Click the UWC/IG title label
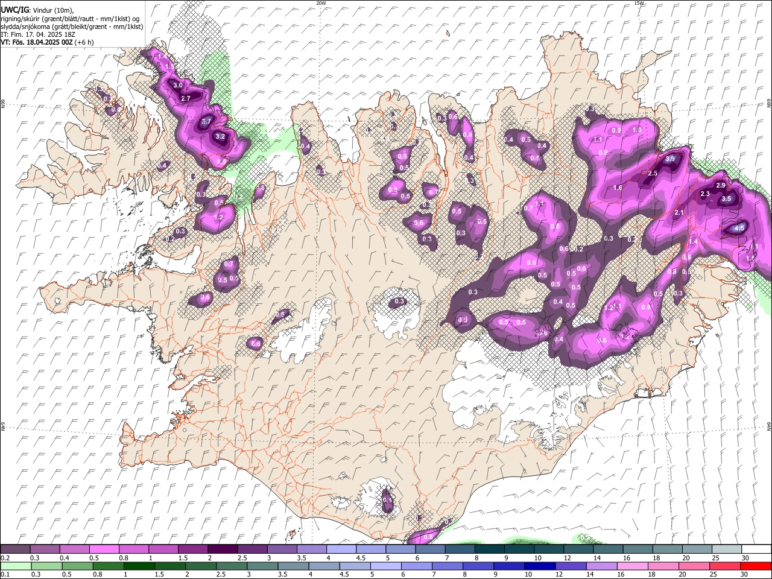Viewport: 772px width, 579px height. click(x=14, y=10)
